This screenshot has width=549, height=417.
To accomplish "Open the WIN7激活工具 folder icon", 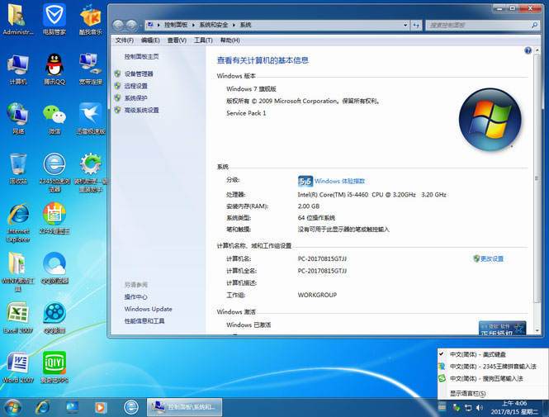I will [17, 272].
